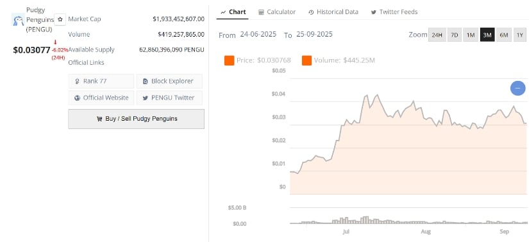This screenshot has width=529, height=242.
Task: Click the $0.04 y-axis label
Action: [x=279, y=94]
